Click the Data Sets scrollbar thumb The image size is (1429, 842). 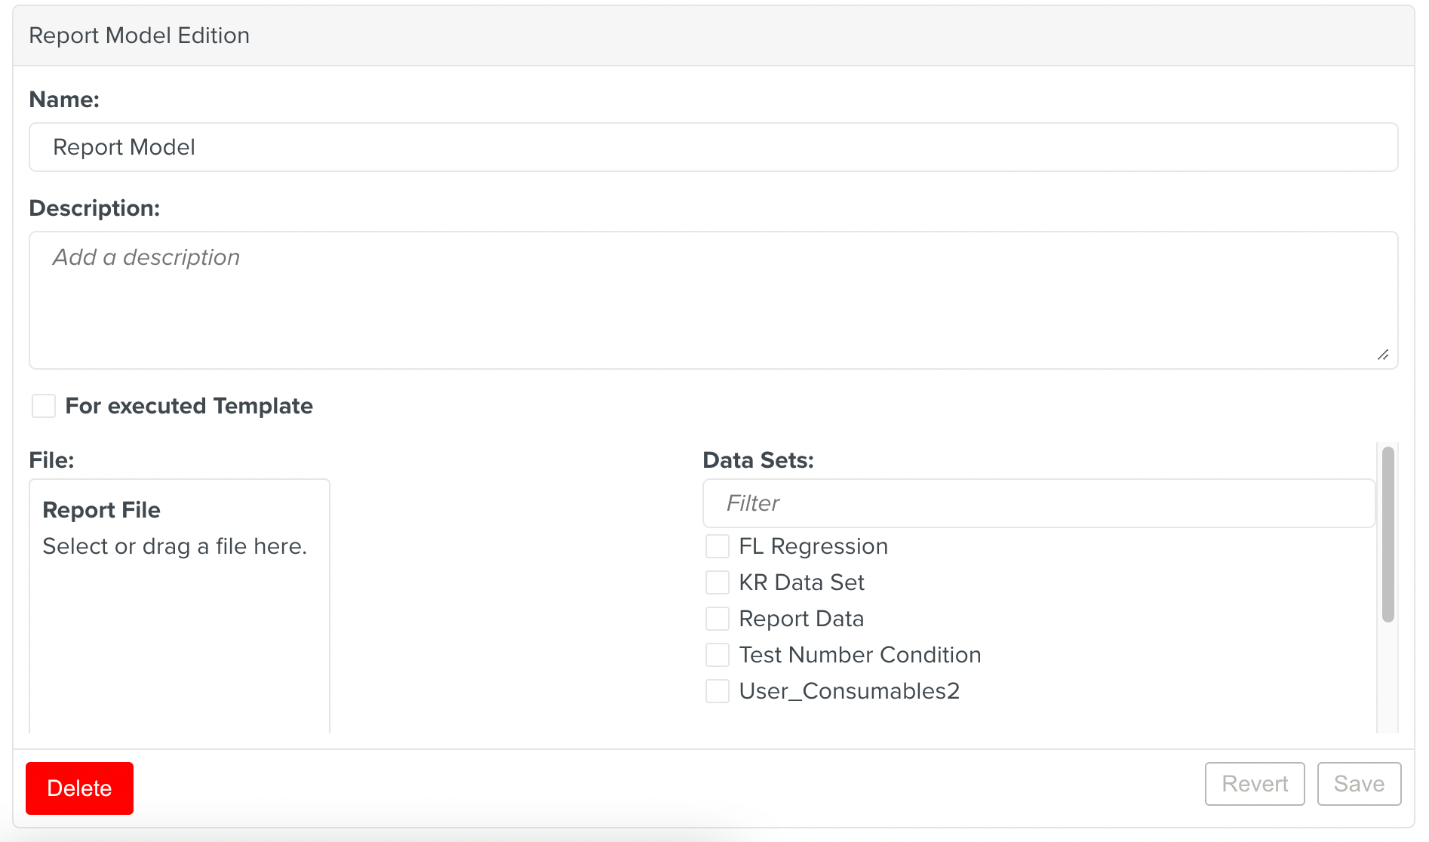click(1388, 534)
